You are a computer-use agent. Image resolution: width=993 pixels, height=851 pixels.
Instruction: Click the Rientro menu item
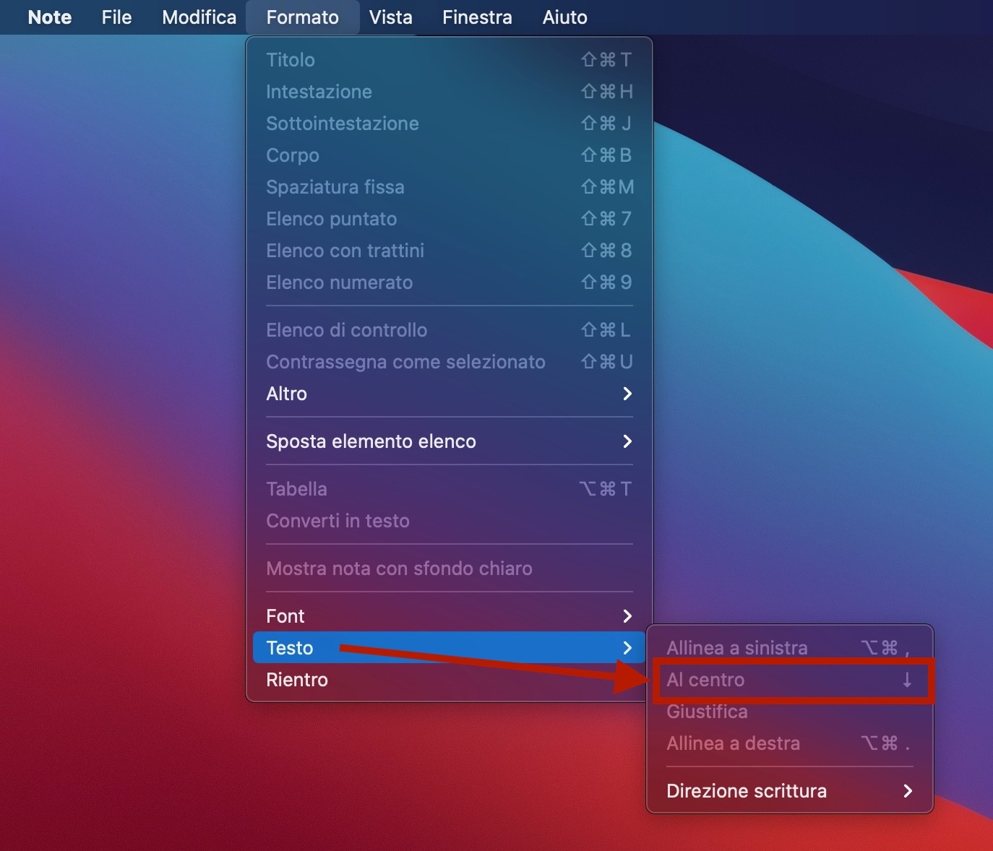pyautogui.click(x=449, y=680)
